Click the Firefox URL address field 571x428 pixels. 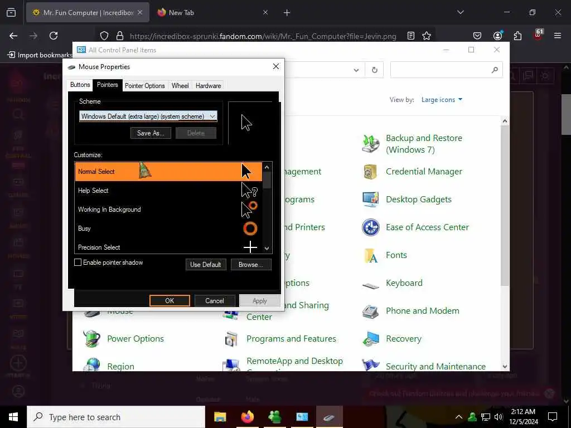[263, 36]
